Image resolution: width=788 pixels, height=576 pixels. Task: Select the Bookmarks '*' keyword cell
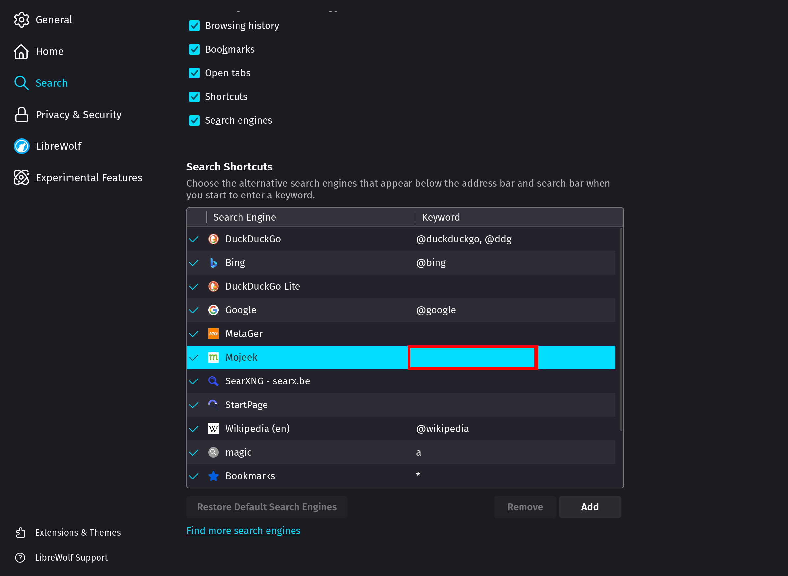(418, 475)
